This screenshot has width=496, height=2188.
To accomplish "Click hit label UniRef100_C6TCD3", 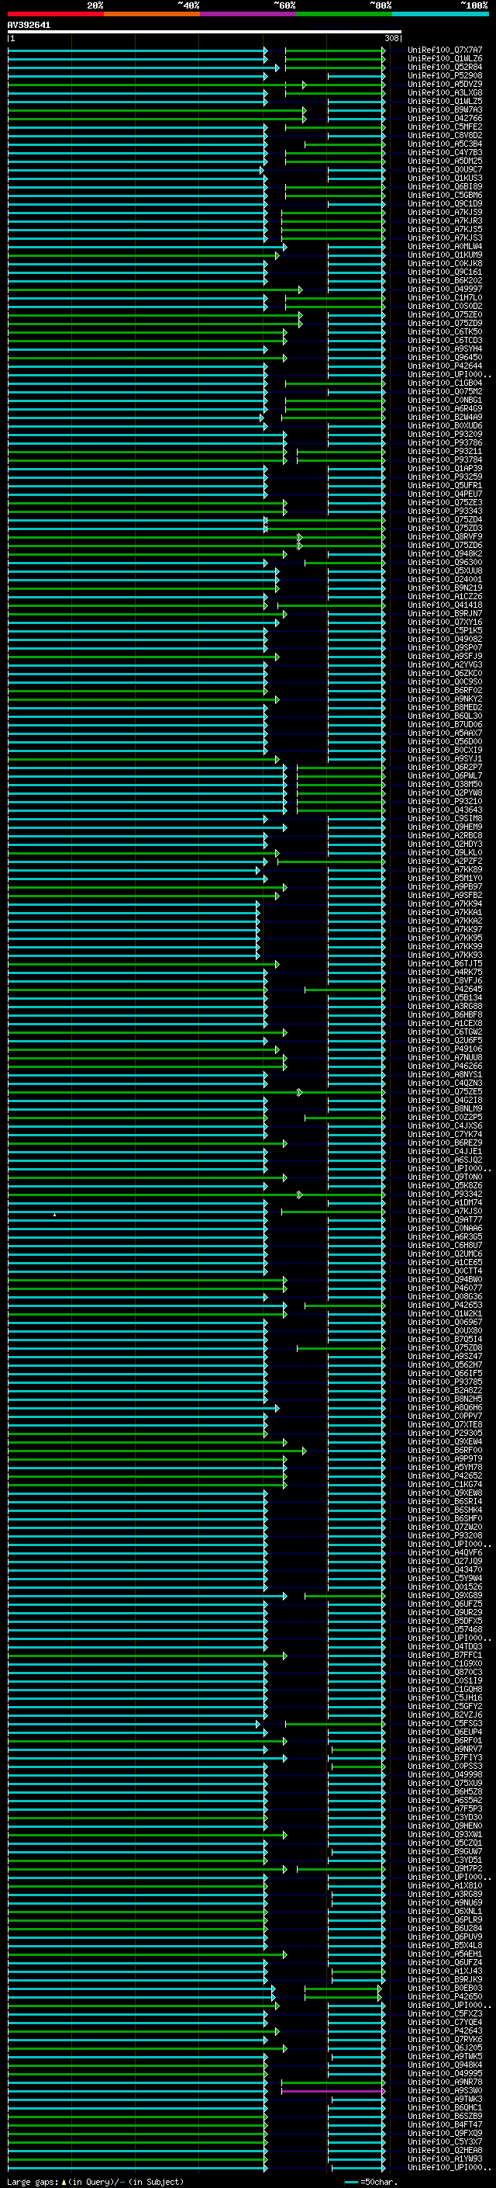I will tap(445, 341).
